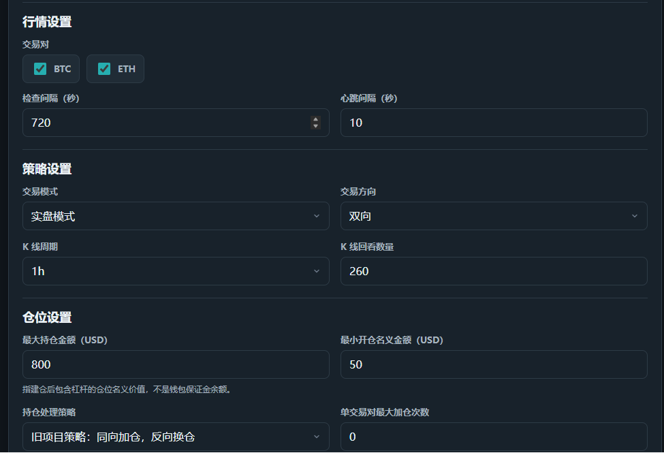This screenshot has height=453, width=664.
Task: Click the 检查间隔（秒）field label
Action: coord(51,98)
